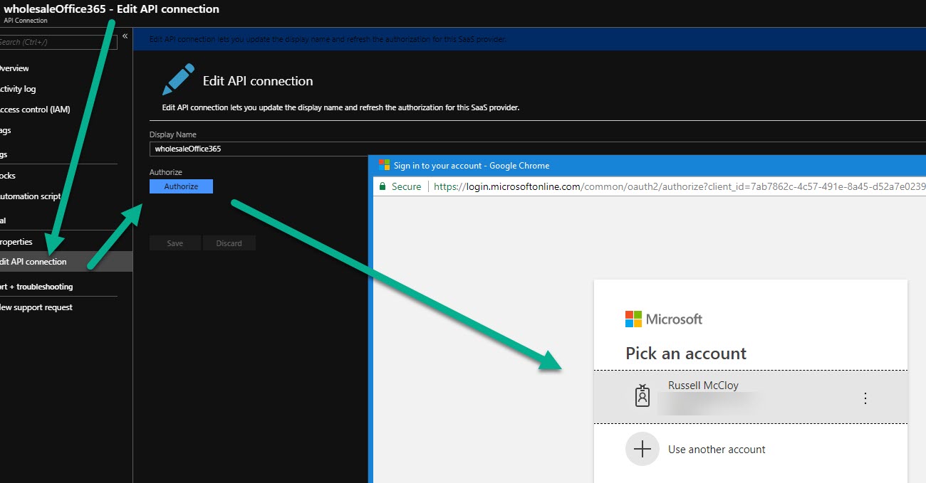The image size is (926, 483).
Task: Choose Use another account
Action: click(717, 450)
